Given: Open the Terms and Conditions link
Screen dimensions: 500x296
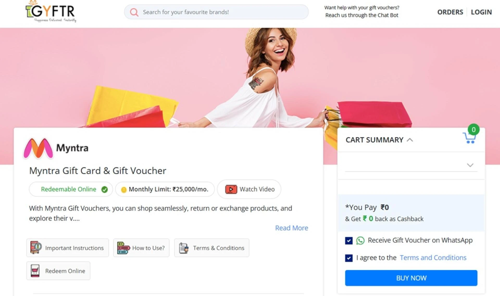Looking at the screenshot, I should (x=433, y=258).
